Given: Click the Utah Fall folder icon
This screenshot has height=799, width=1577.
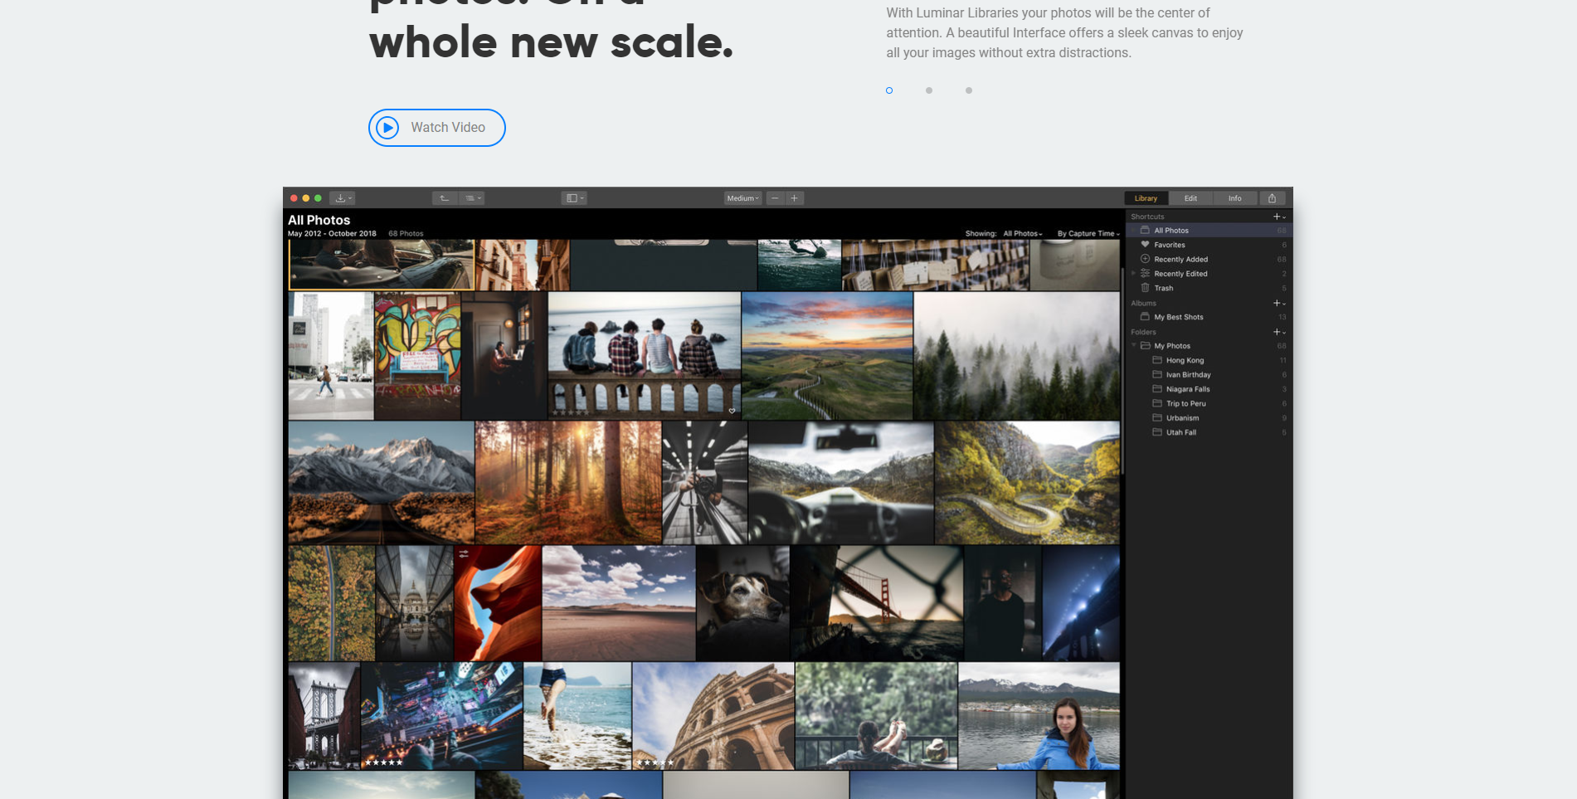Looking at the screenshot, I should (x=1157, y=431).
